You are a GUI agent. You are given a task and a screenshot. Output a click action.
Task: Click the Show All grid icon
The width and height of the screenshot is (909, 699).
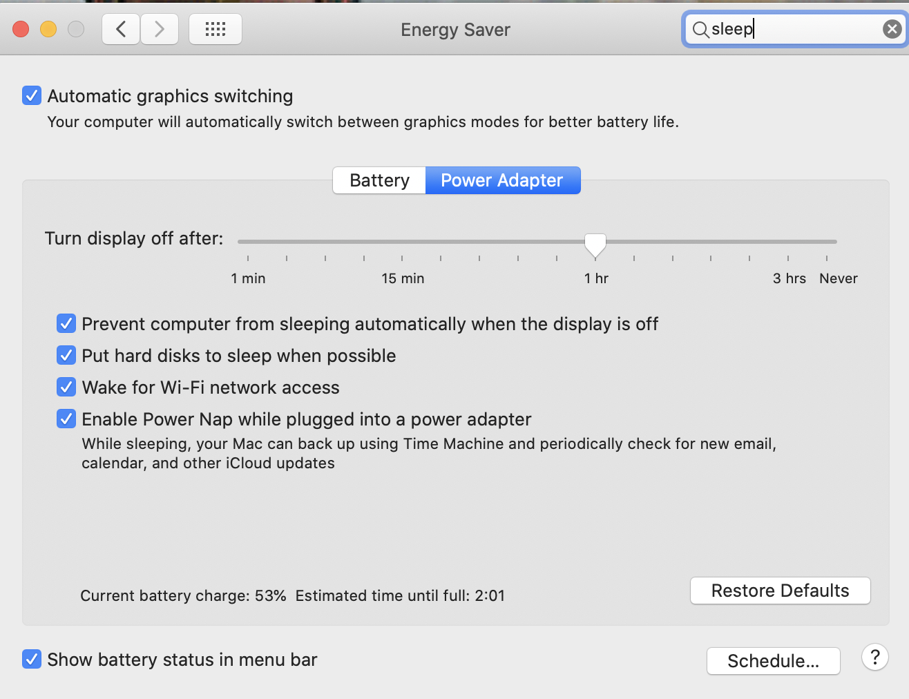coord(215,29)
